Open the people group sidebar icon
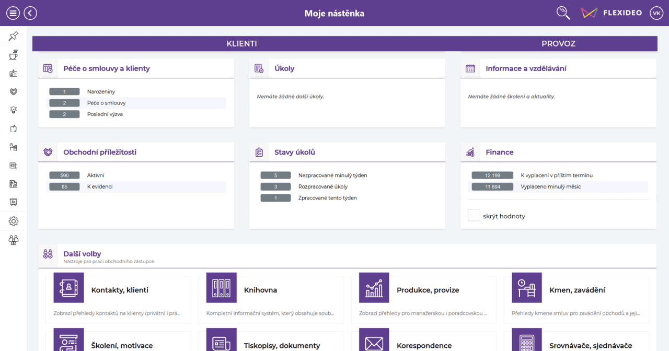Viewport: 669px width, 351px height. pos(14,240)
